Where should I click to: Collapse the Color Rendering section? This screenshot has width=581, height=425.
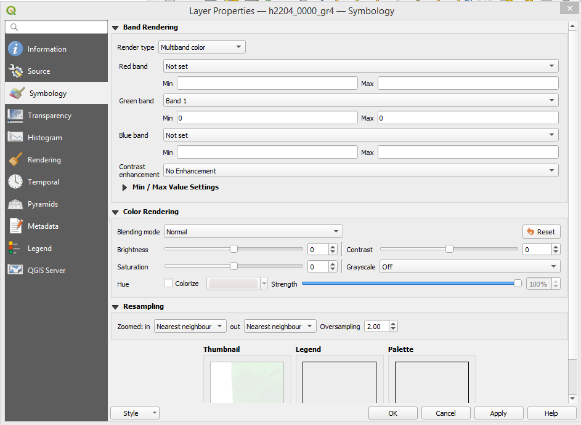pos(115,212)
